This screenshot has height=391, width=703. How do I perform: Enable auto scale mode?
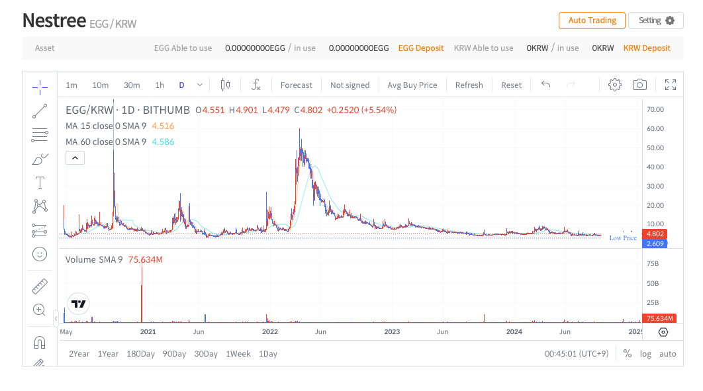click(668, 353)
